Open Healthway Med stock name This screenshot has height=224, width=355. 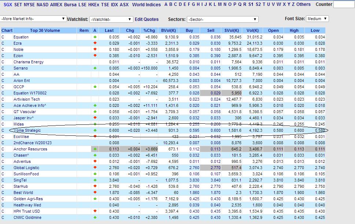tap(27, 205)
